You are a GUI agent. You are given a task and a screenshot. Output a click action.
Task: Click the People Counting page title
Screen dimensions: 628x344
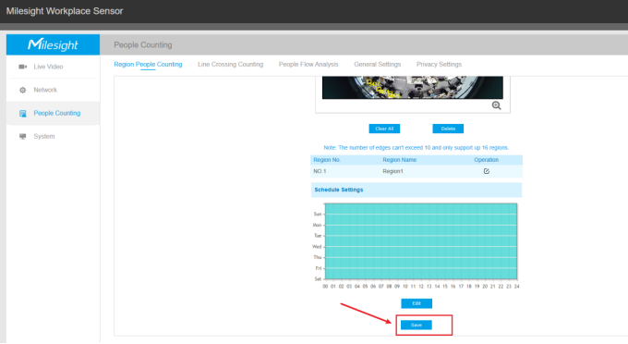tap(143, 45)
